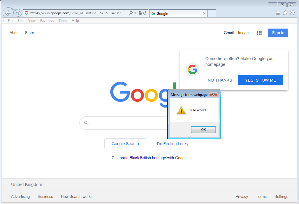Click the Refresh icon in address bar

click(145, 13)
